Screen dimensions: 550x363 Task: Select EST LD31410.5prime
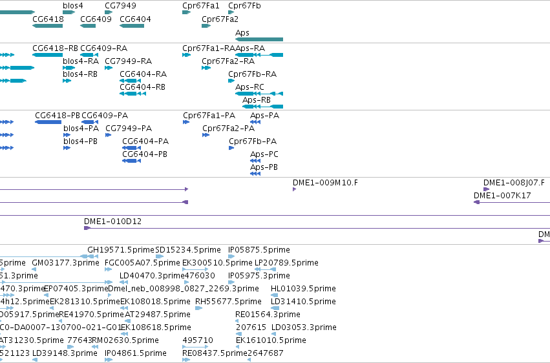[303, 302]
